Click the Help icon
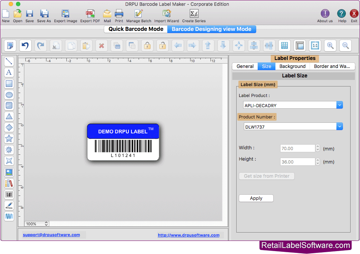This screenshot has width=360, height=254. tap(341, 14)
